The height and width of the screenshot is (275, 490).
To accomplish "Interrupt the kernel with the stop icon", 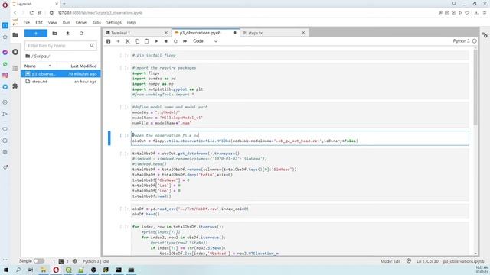I will [166, 41].
